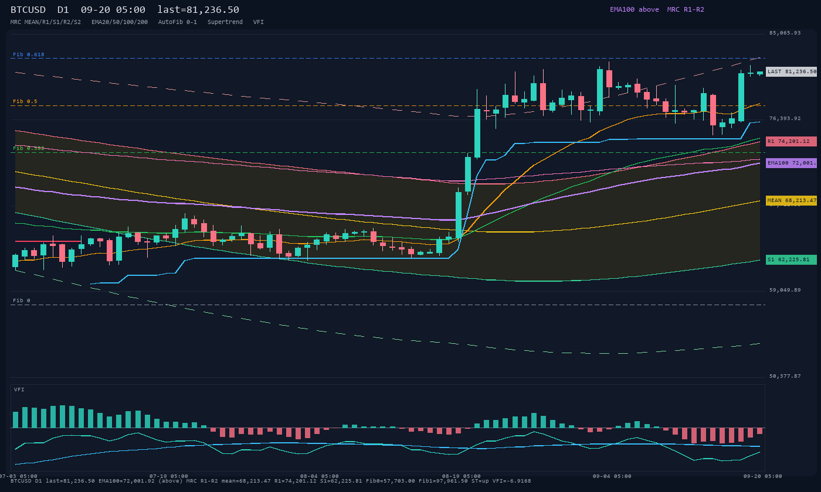Click the Fib 0.618 level label

29,54
